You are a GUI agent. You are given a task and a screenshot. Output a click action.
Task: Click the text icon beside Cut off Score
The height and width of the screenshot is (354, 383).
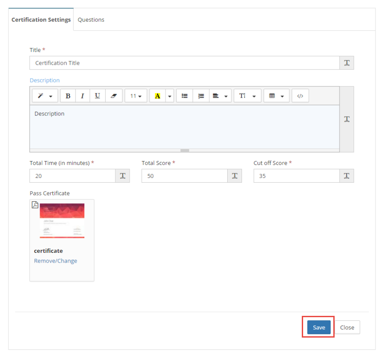point(347,176)
